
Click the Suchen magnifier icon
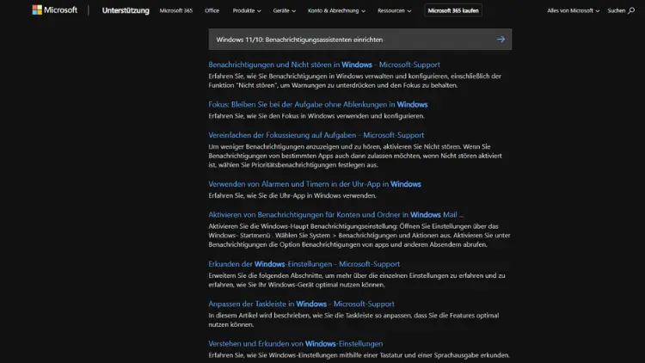631,10
